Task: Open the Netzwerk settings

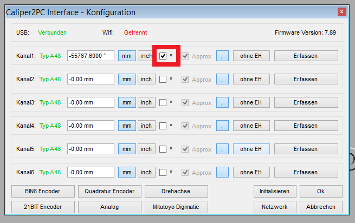Action: point(275,207)
